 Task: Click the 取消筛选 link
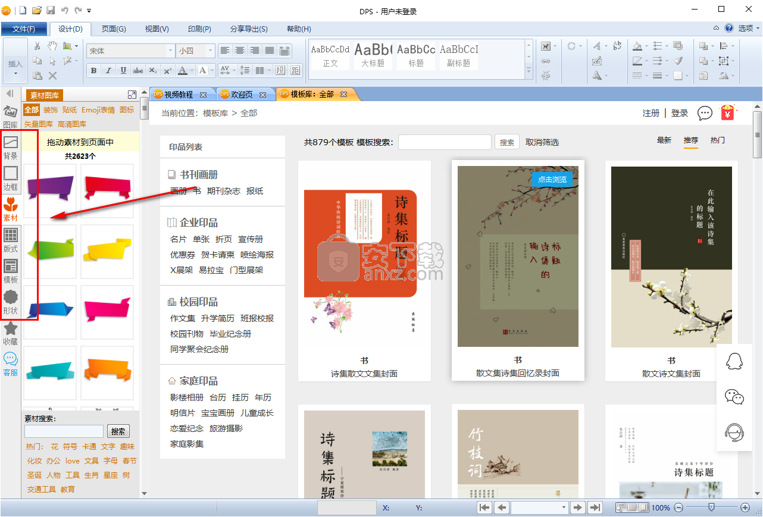click(x=542, y=142)
